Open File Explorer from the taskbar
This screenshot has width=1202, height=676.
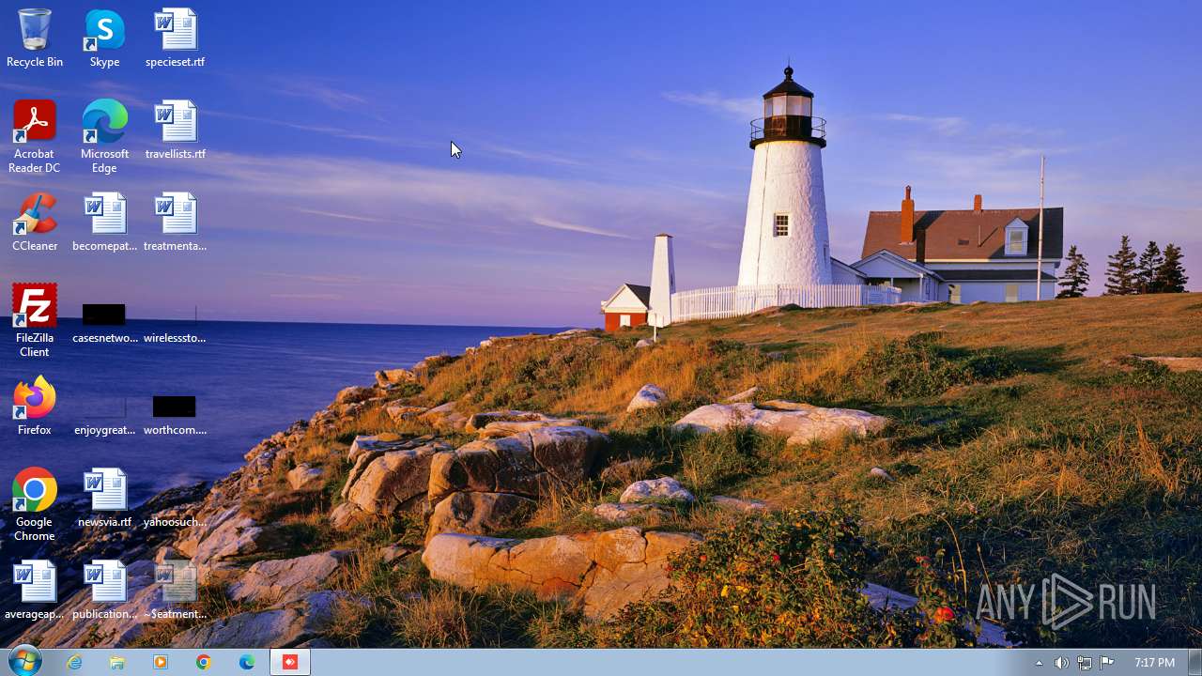click(x=117, y=662)
